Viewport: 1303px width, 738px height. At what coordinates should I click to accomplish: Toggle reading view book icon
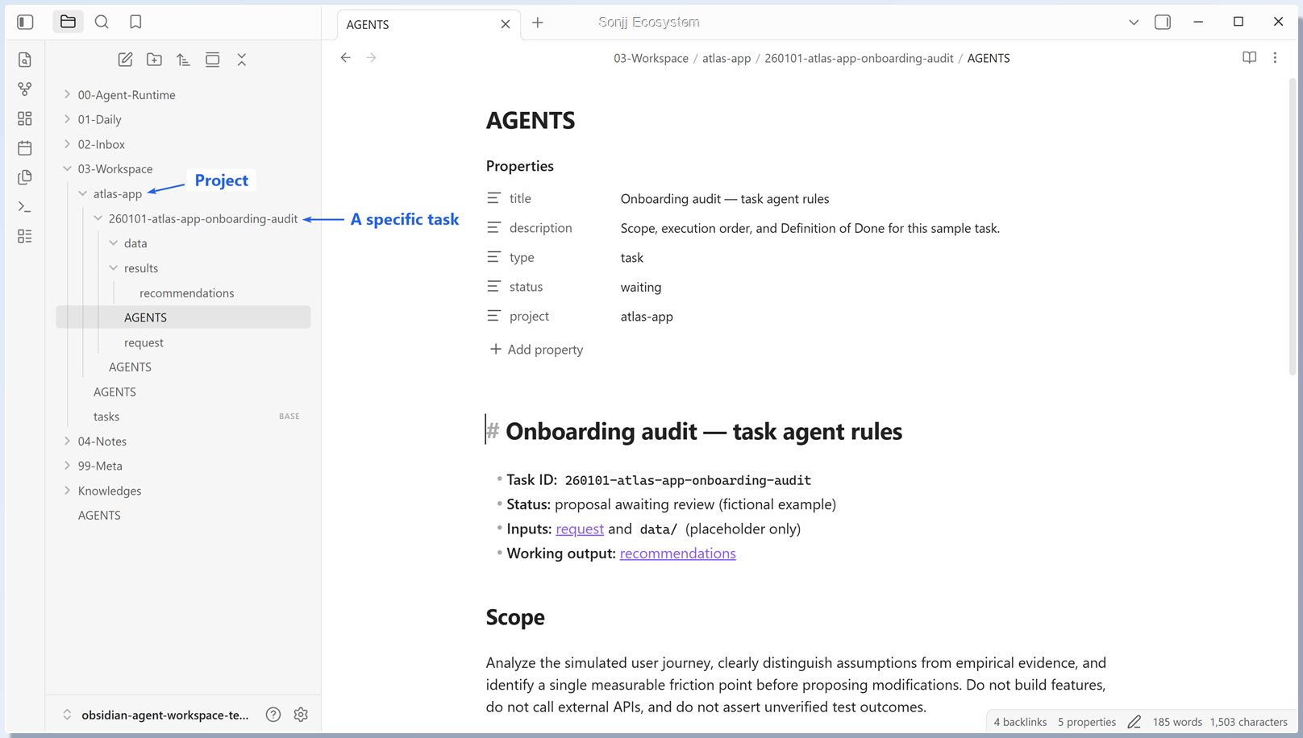(1249, 57)
